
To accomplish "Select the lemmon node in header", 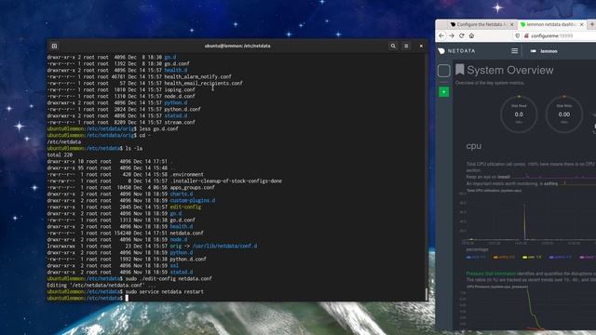I will [544, 51].
